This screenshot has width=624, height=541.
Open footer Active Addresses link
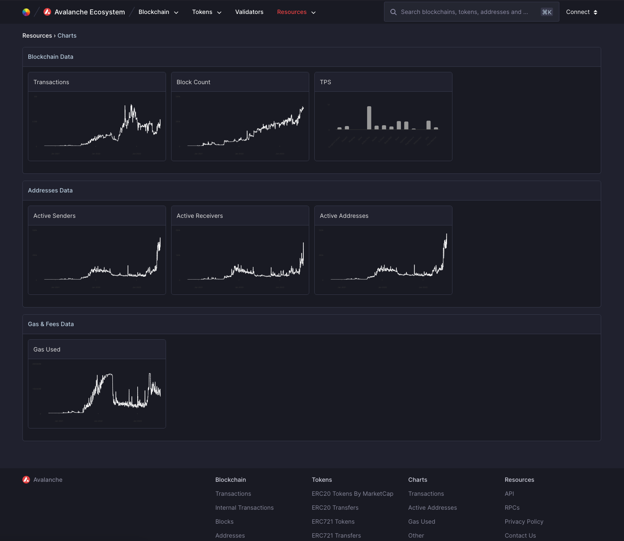433,508
